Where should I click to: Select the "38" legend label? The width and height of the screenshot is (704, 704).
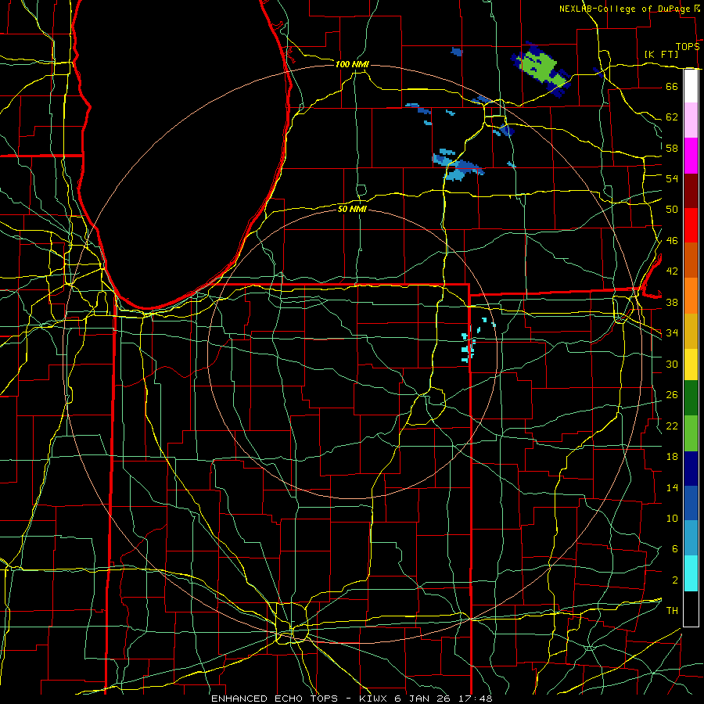click(x=672, y=302)
